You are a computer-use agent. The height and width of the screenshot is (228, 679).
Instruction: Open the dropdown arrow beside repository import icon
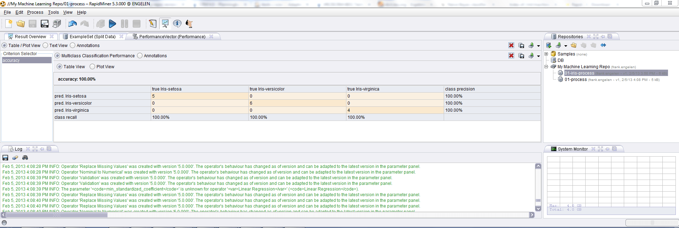565,46
